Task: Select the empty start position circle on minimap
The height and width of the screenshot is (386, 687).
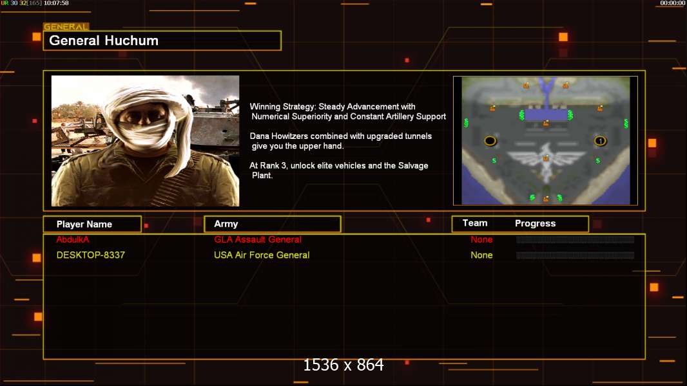Action: click(x=490, y=141)
